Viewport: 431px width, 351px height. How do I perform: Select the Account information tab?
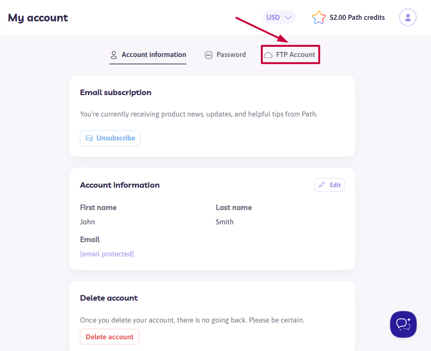pyautogui.click(x=148, y=55)
